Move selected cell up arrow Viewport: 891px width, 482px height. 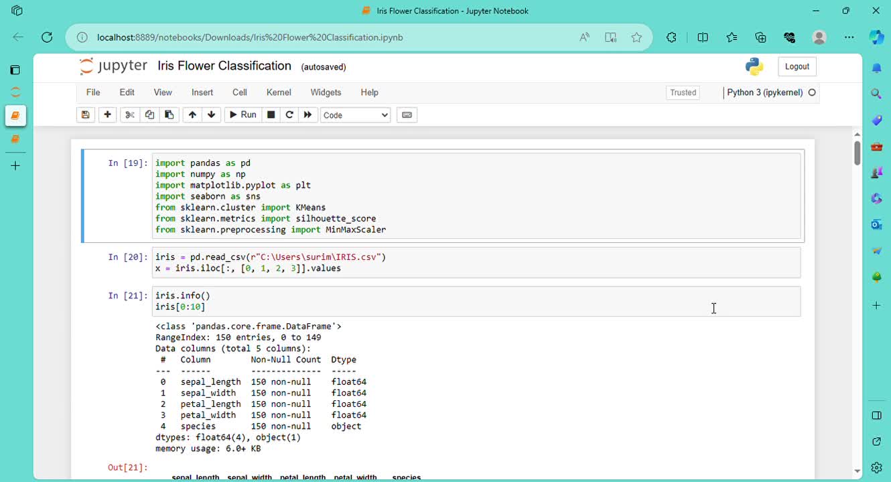[192, 115]
